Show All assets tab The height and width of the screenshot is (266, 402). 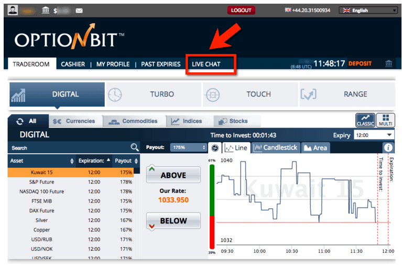point(28,121)
